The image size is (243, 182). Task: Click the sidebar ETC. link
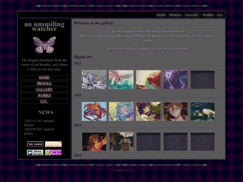coord(44,102)
